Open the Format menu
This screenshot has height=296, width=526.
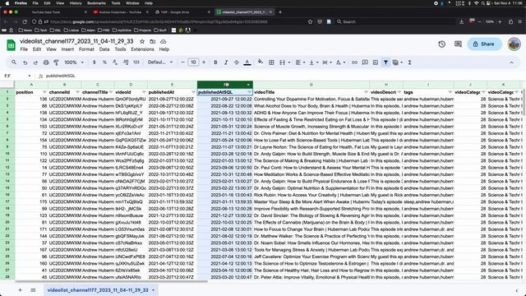click(86, 49)
